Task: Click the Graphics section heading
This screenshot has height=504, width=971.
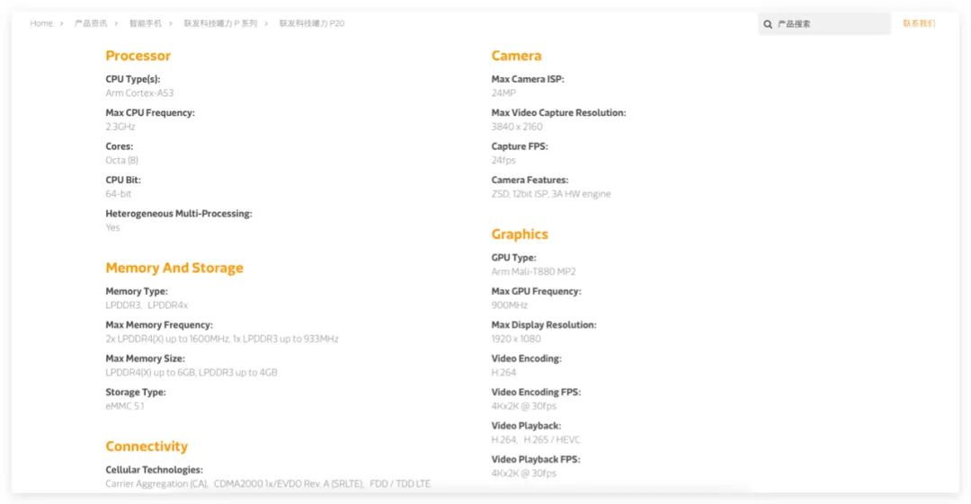Action: (520, 234)
